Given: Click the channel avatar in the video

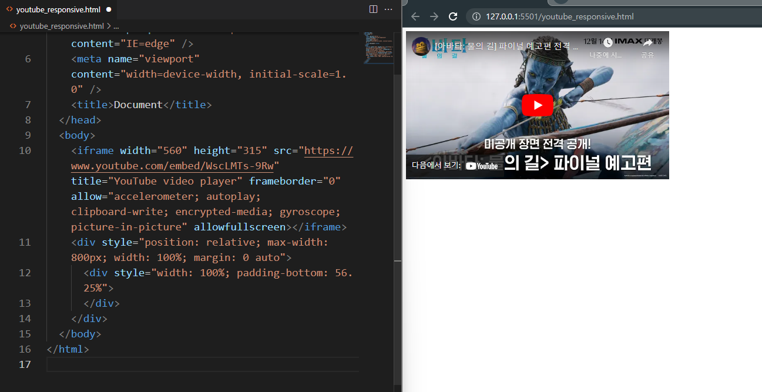Looking at the screenshot, I should [x=421, y=46].
